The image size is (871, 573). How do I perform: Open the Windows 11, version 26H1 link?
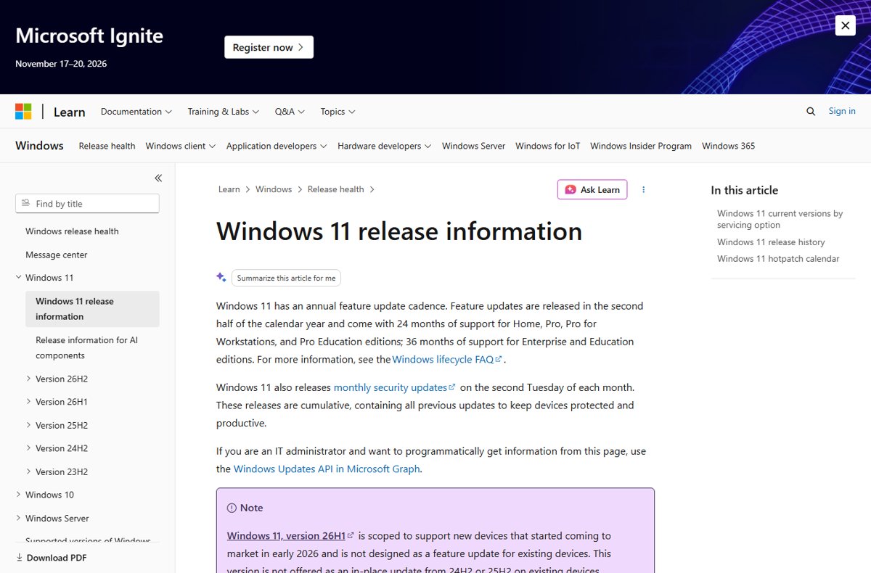pyautogui.click(x=290, y=536)
